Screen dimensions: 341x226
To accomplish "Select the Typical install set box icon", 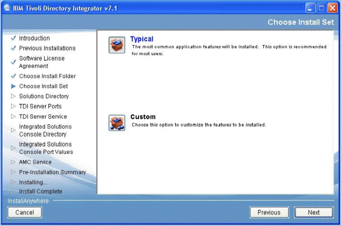I will [x=117, y=45].
